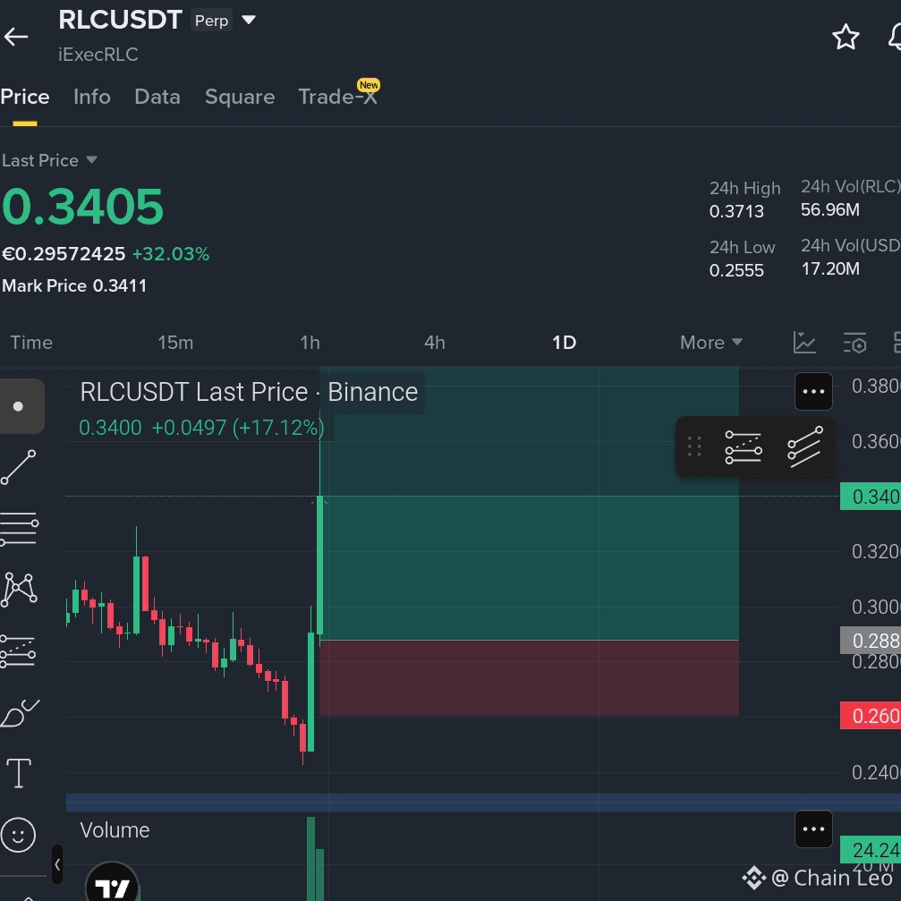The width and height of the screenshot is (901, 901).
Task: Click the Mark Price 0.3411 text
Action: [74, 285]
